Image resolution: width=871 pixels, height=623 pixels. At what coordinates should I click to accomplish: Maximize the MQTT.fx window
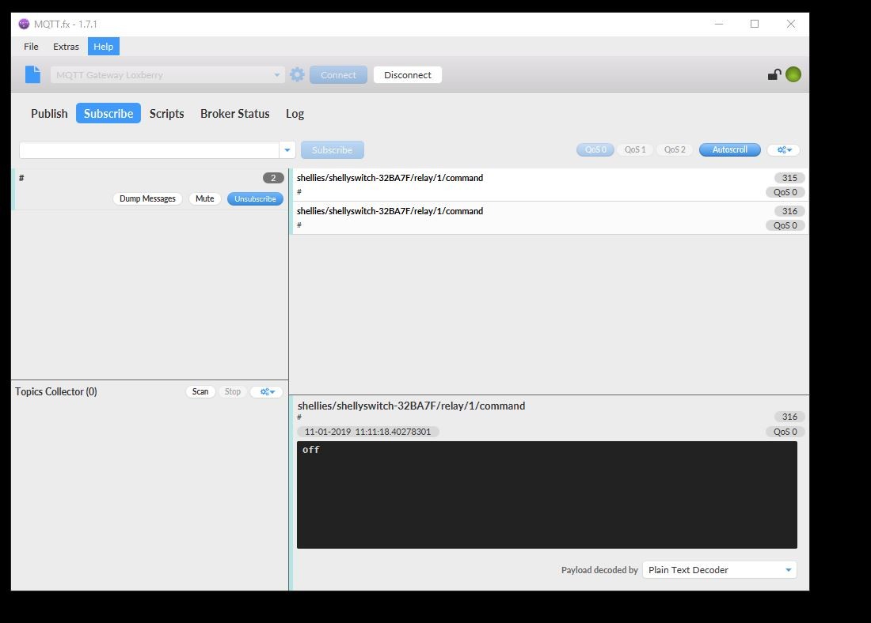755,24
